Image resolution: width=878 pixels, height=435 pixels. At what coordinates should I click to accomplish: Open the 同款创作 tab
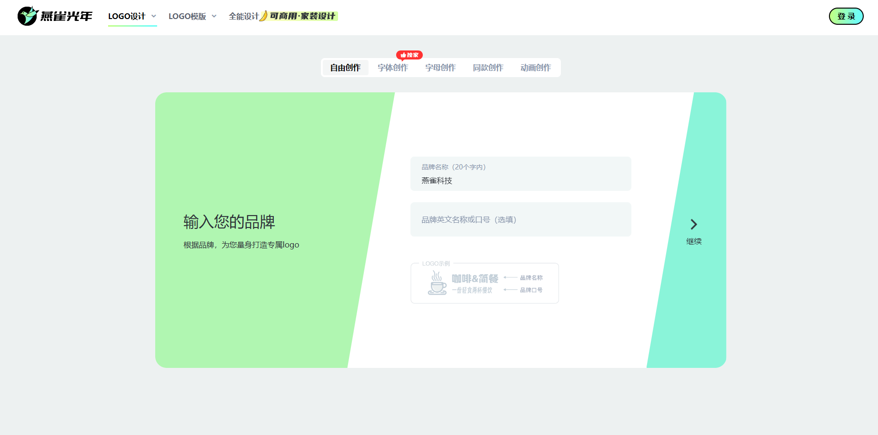click(x=488, y=68)
